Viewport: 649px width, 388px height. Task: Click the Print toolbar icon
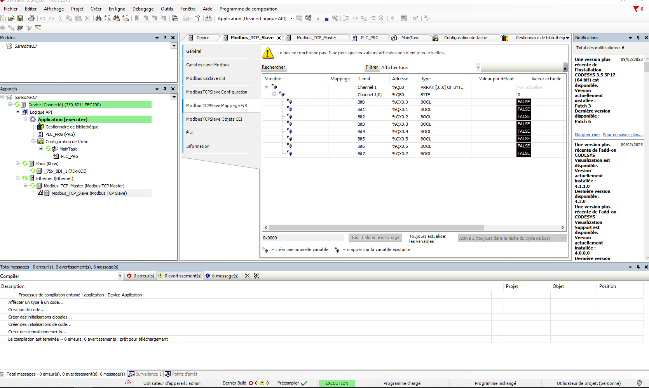31,18
